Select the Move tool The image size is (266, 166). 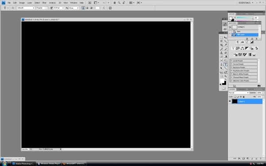[226, 38]
